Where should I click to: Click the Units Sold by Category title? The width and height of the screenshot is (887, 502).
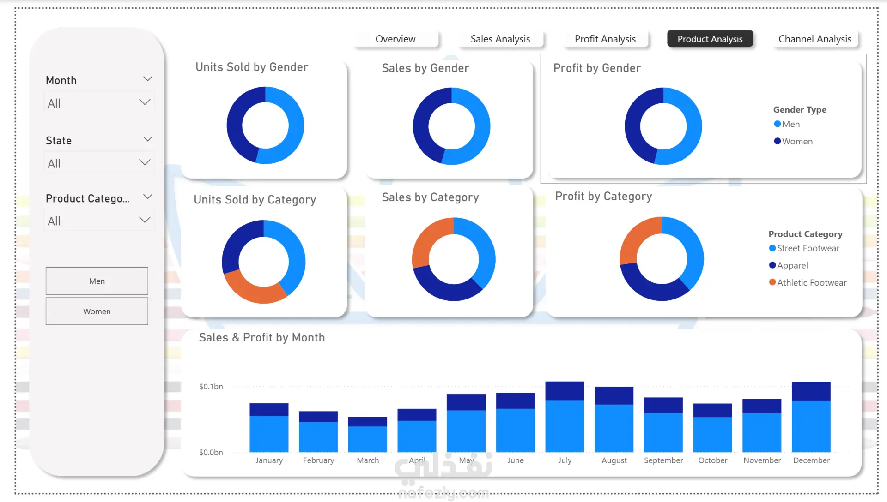[255, 200]
